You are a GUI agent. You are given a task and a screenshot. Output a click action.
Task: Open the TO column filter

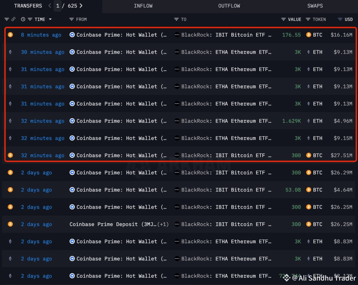tap(176, 19)
